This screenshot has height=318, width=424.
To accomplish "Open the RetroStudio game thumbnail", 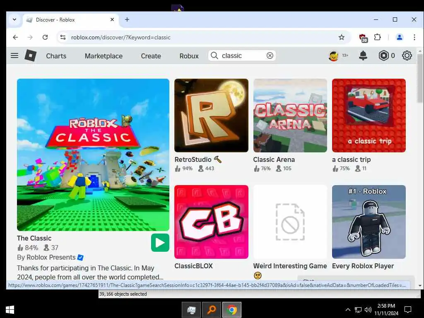I will click(x=211, y=116).
